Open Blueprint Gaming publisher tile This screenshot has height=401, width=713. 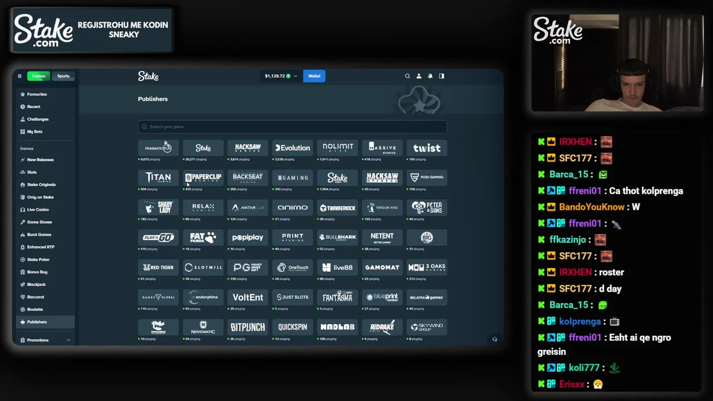pos(382,297)
